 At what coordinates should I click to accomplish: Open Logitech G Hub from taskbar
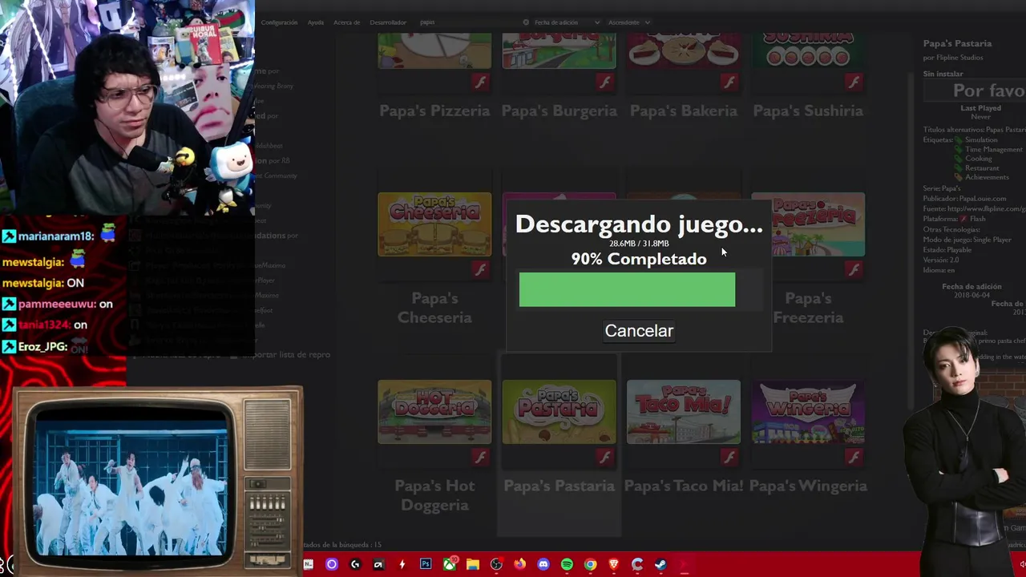pyautogui.click(x=355, y=564)
